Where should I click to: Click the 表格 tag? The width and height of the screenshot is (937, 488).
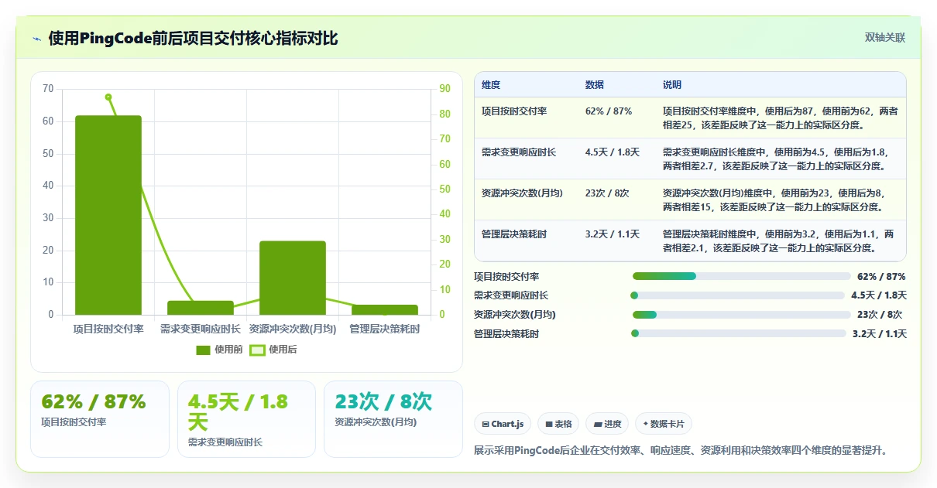tap(558, 424)
